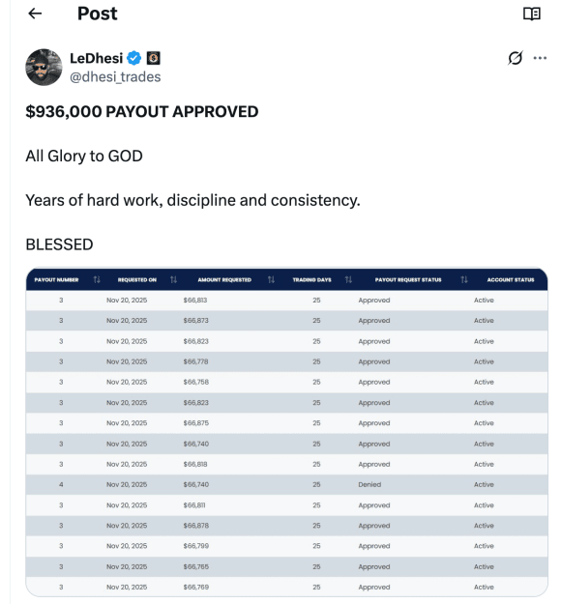
Task: Open the three-dot more options menu
Action: (x=540, y=58)
